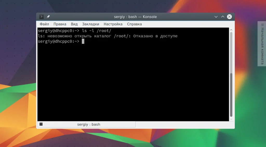The image size is (266, 147).
Task: Click the terminal icon on the bottom tab
Action: pos(41,124)
